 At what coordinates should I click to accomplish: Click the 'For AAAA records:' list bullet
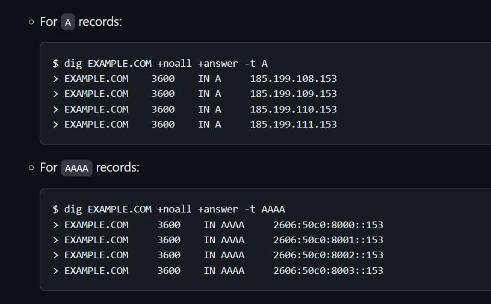coord(31,168)
